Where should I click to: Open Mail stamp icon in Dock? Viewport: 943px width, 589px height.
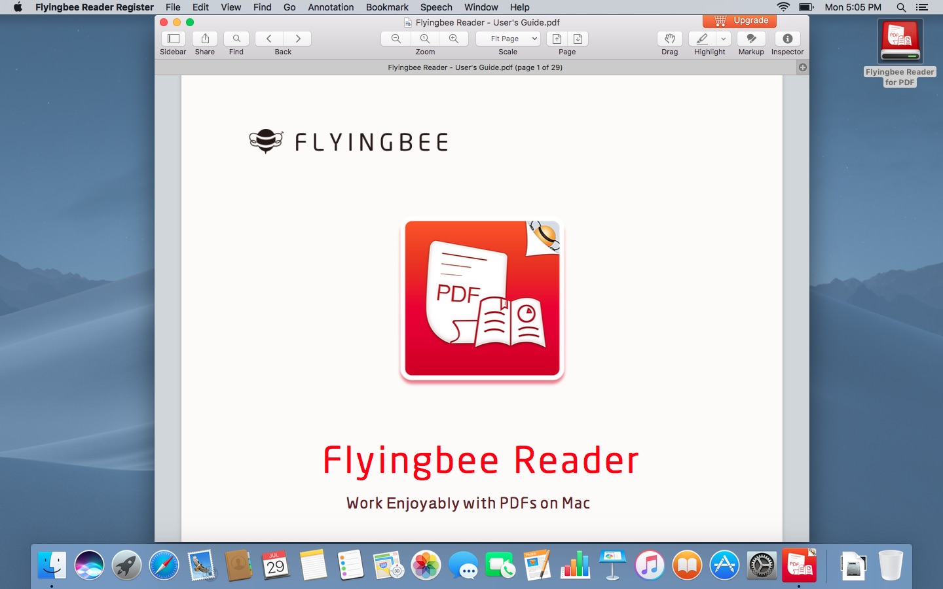(201, 565)
